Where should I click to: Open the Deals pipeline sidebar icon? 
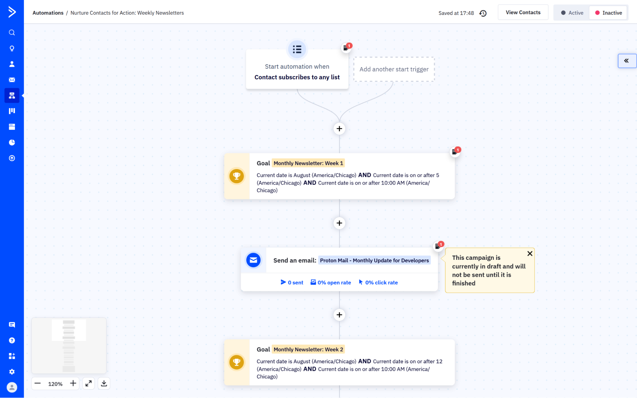(12, 110)
